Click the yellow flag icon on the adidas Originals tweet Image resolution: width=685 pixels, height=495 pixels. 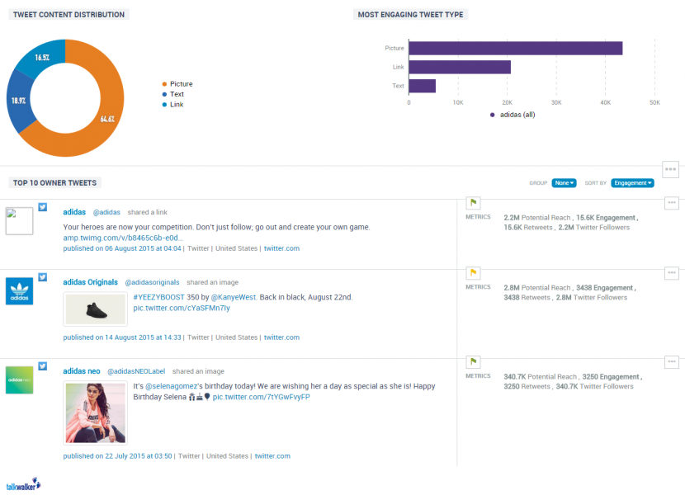[x=473, y=273]
